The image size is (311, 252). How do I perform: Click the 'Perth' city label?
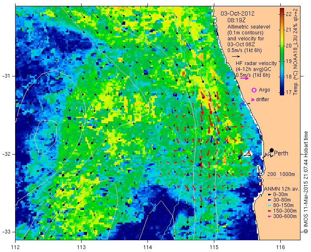[x=281, y=153]
